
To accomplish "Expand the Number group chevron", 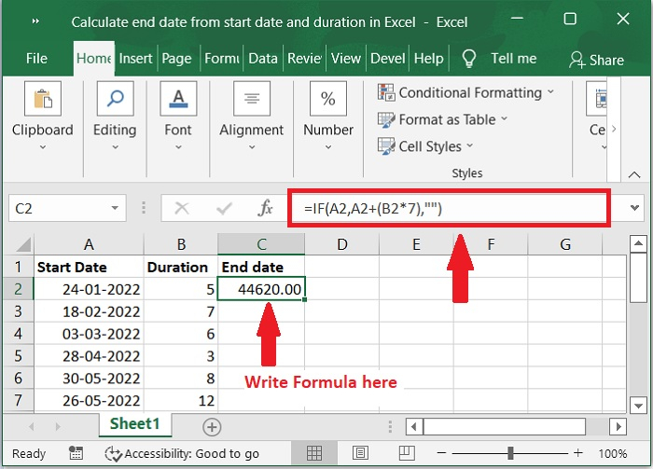I will click(x=328, y=147).
